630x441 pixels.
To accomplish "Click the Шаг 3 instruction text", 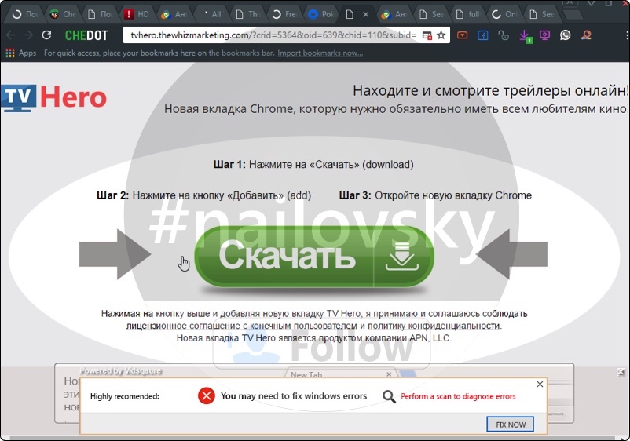I will click(435, 195).
